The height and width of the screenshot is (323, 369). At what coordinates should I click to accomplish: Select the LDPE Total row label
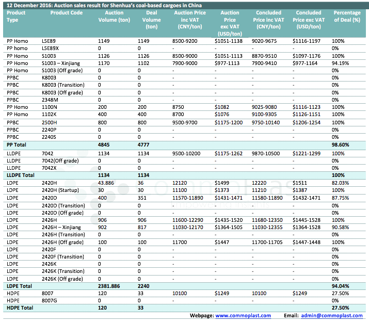pos(20,286)
